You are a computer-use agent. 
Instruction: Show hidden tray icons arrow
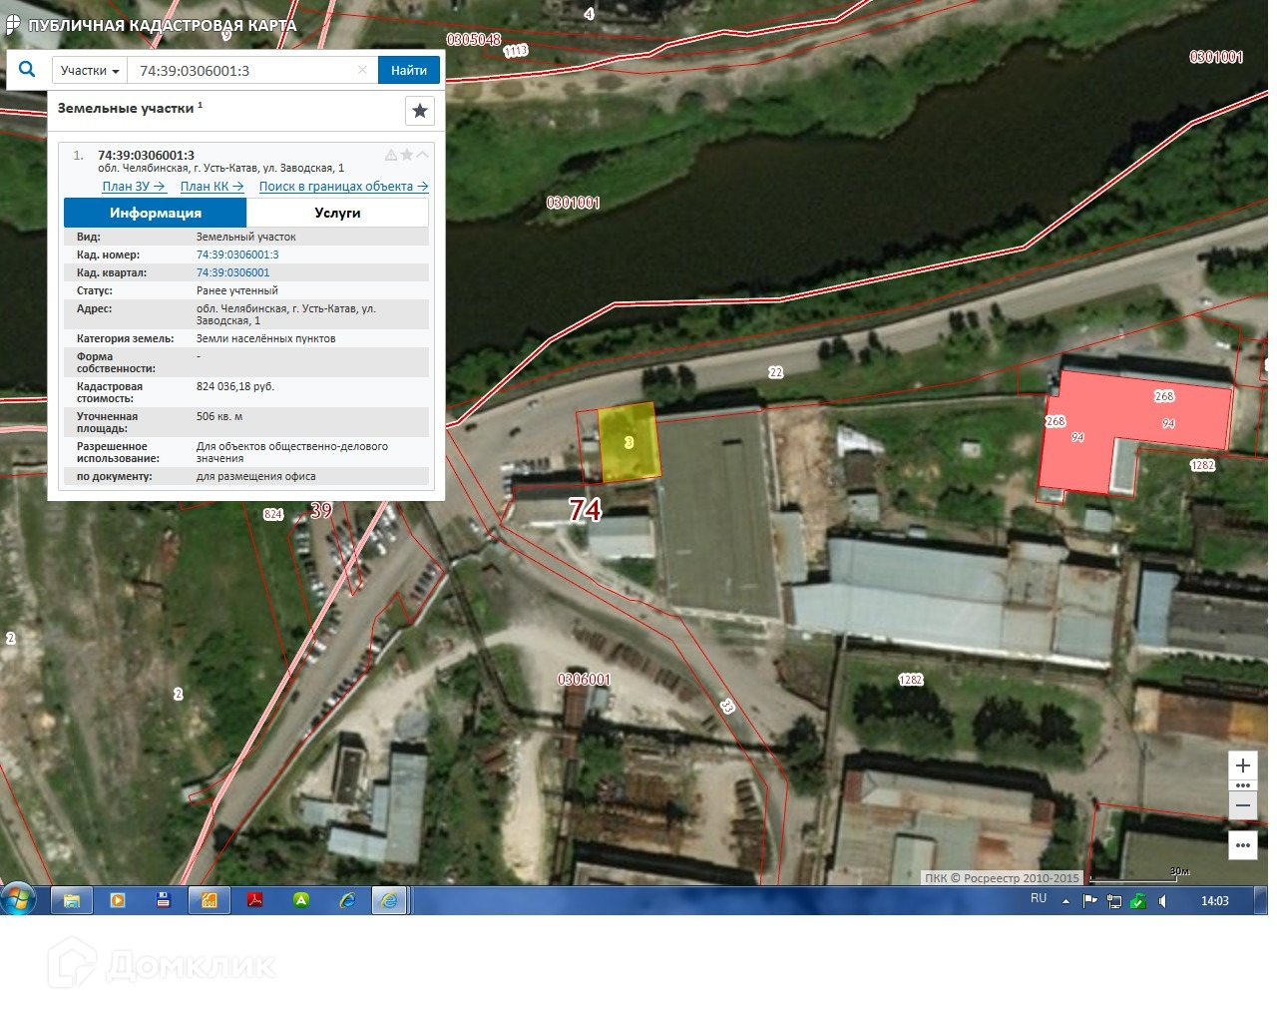pos(1065,901)
